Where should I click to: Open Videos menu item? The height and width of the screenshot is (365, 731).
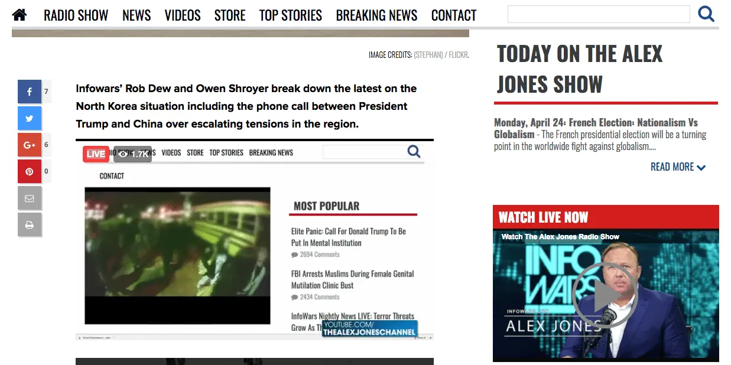(x=183, y=15)
